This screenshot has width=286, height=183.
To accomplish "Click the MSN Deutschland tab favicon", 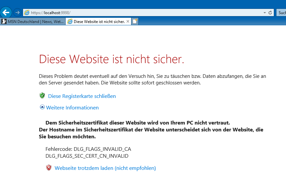I will click(x=4, y=21).
